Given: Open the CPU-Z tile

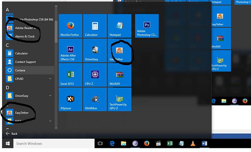Looking at the screenshot, I should tap(95, 75).
